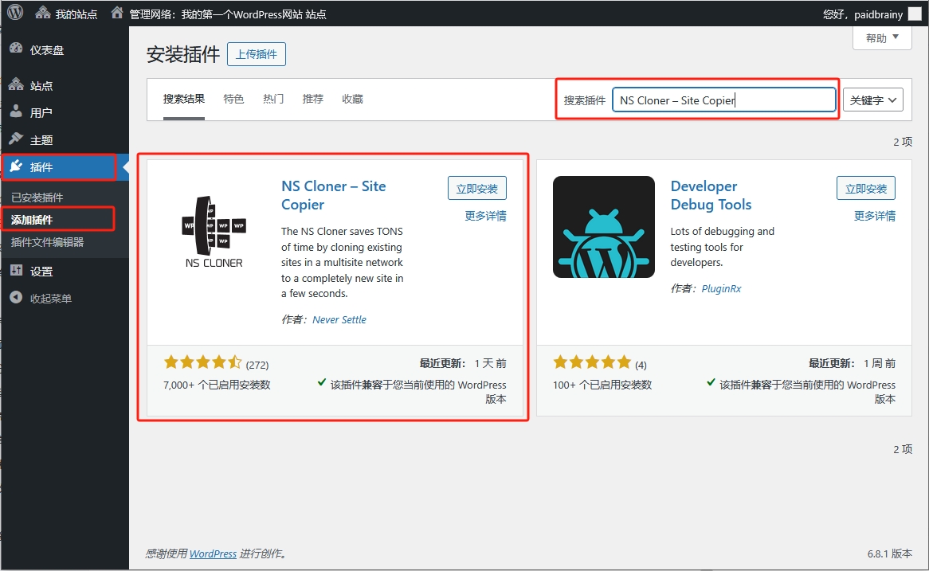Viewport: 929px width, 571px height.
Task: Open NS Cloner – Site Copier title link
Action: pyautogui.click(x=334, y=195)
